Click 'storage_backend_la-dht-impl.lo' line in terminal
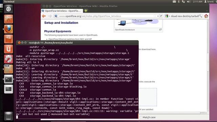Viewport: 217px width, 122px height. tap(53, 96)
